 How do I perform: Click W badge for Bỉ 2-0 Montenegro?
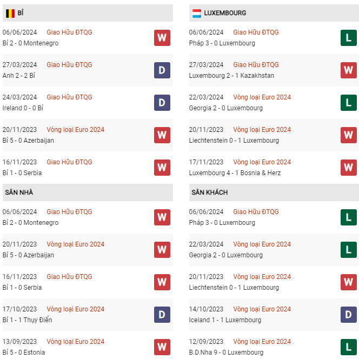162,38
